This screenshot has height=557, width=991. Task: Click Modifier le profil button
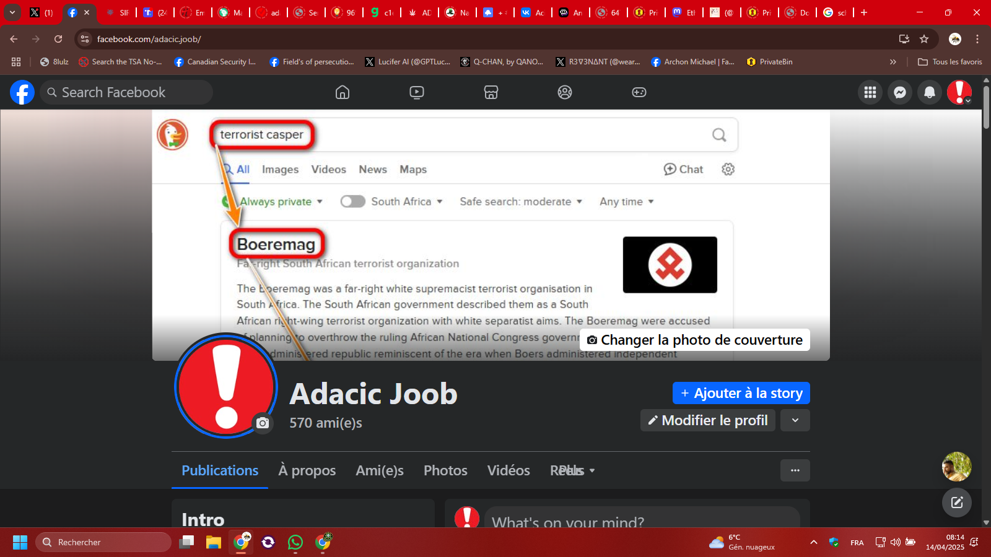[708, 420]
